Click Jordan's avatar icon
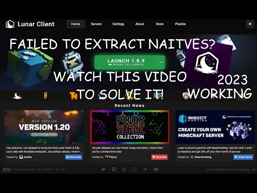257x193 pixels. [x=21, y=157]
